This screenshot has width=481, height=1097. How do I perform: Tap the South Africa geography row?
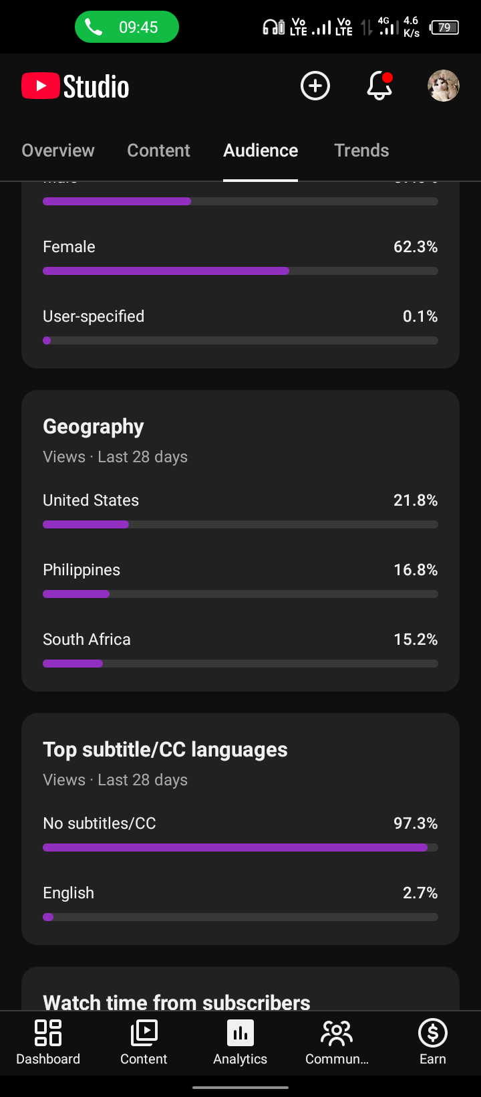240,650
